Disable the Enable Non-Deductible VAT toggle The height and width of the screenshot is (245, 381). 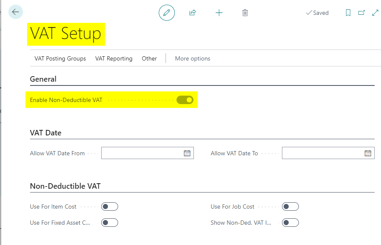pyautogui.click(x=185, y=100)
